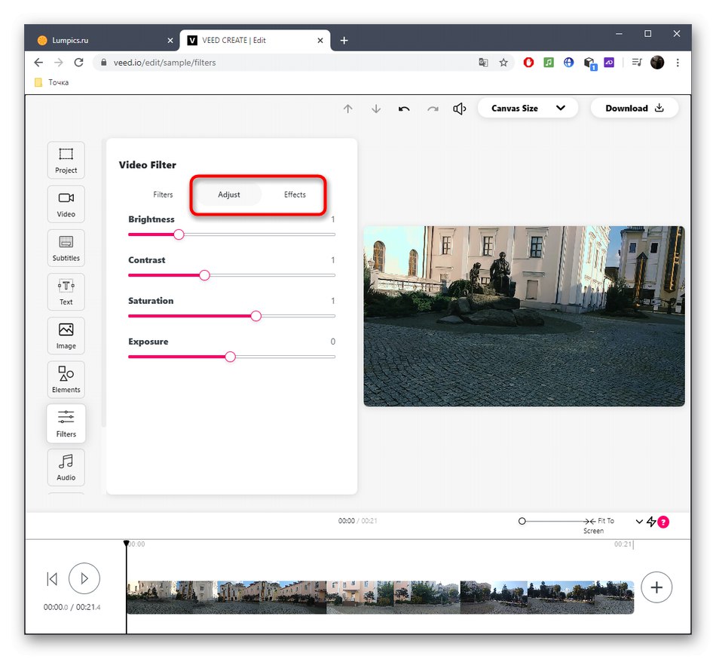Close the Lumpics.ru tab
The height and width of the screenshot is (659, 716).
[170, 40]
